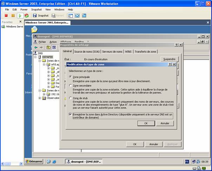Open the VMware File menu
This screenshot has height=171, width=212.
tap(7, 9)
